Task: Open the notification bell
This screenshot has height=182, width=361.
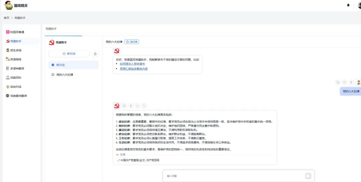Action: pyautogui.click(x=348, y=5)
